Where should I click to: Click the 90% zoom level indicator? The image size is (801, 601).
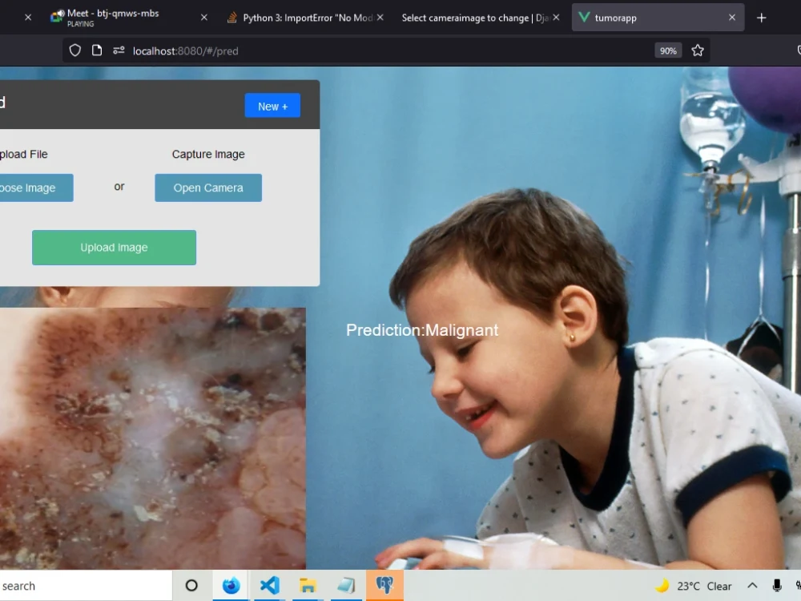(x=668, y=50)
